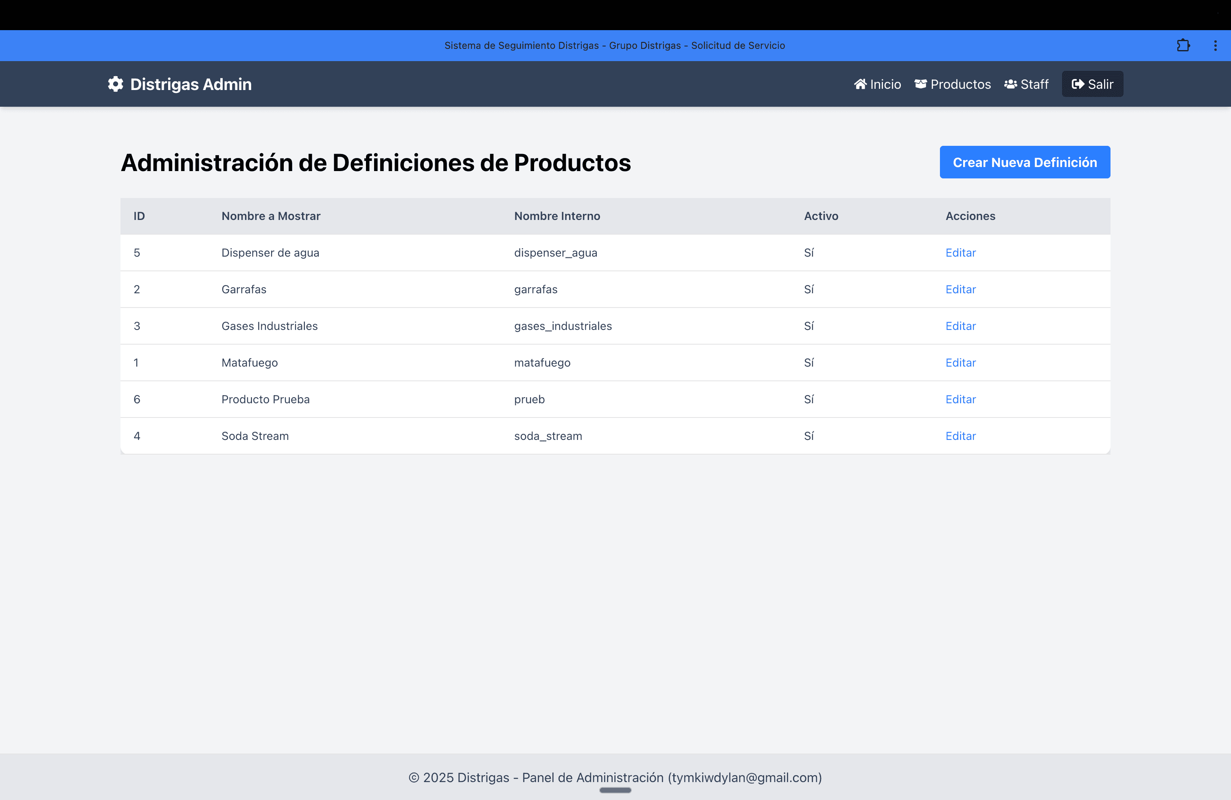Click the house icon next to Inicio

point(860,84)
